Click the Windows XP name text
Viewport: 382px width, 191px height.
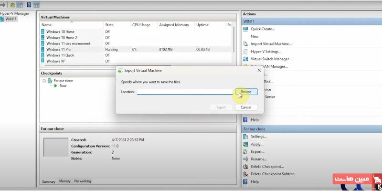(x=56, y=61)
